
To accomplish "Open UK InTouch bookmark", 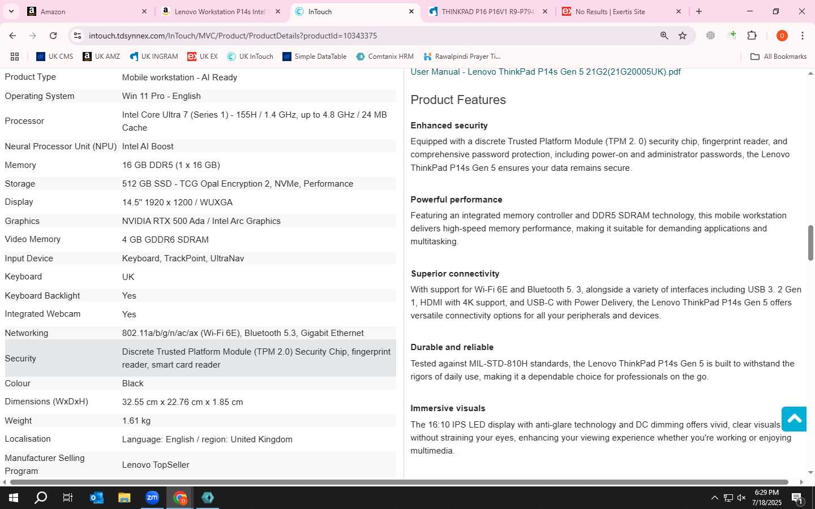I will click(250, 57).
